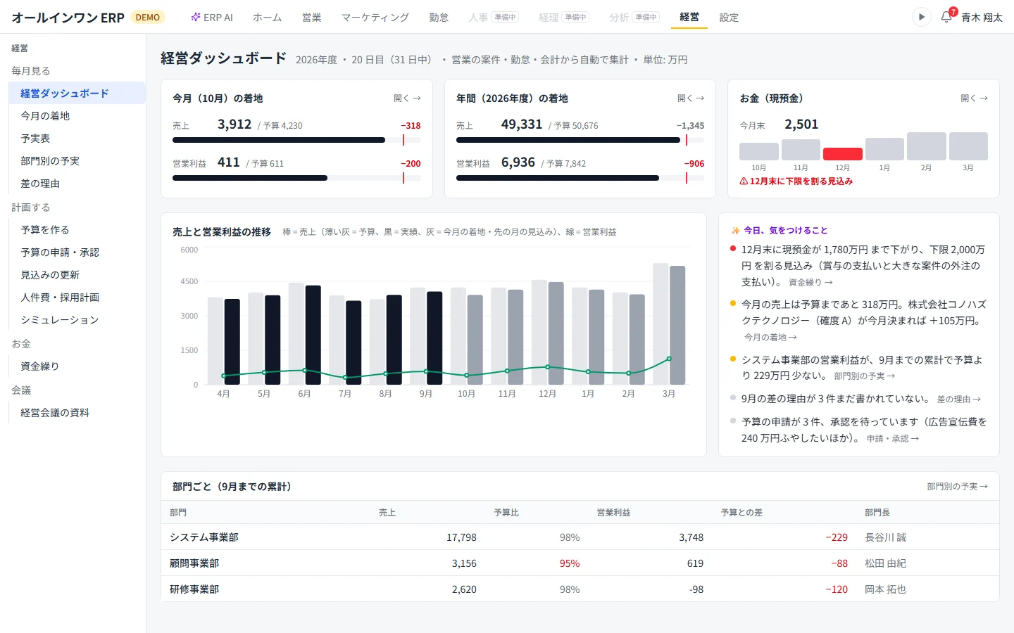Click the 研修事業部 row name
The height and width of the screenshot is (633, 1014).
[194, 589]
